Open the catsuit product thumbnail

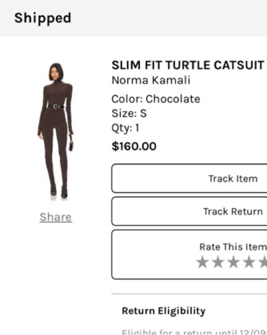point(56,131)
